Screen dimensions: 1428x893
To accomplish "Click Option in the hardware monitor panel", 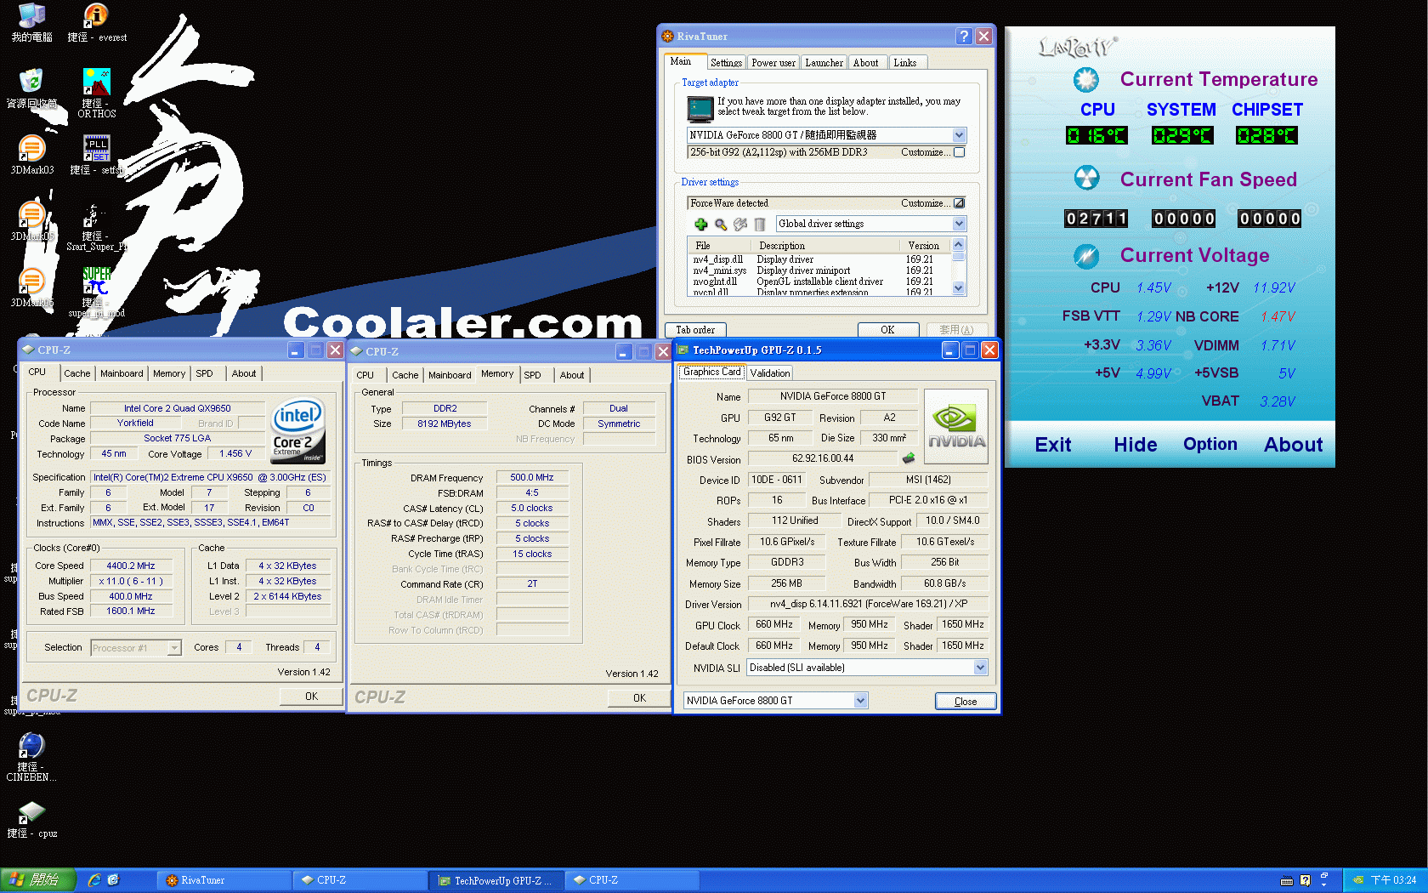I will [x=1210, y=444].
